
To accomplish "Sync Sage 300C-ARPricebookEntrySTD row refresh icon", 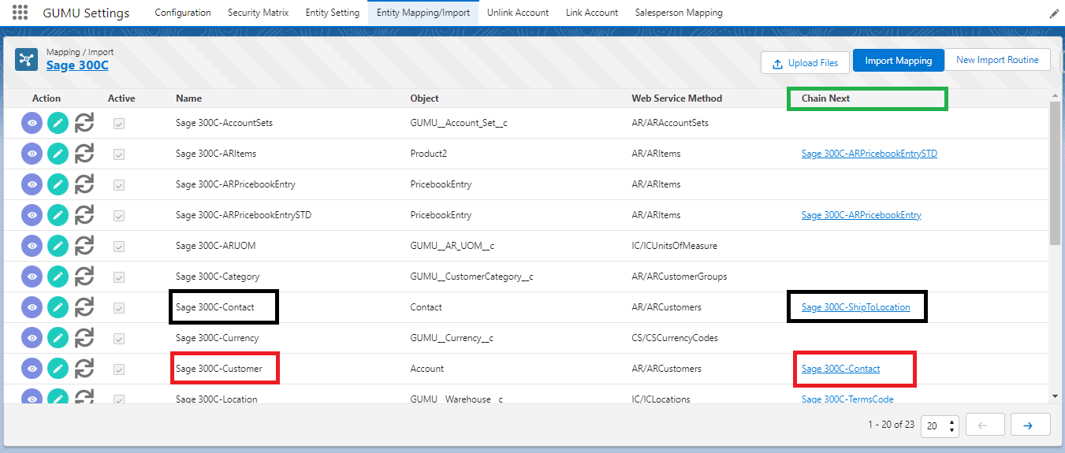I will pos(84,216).
